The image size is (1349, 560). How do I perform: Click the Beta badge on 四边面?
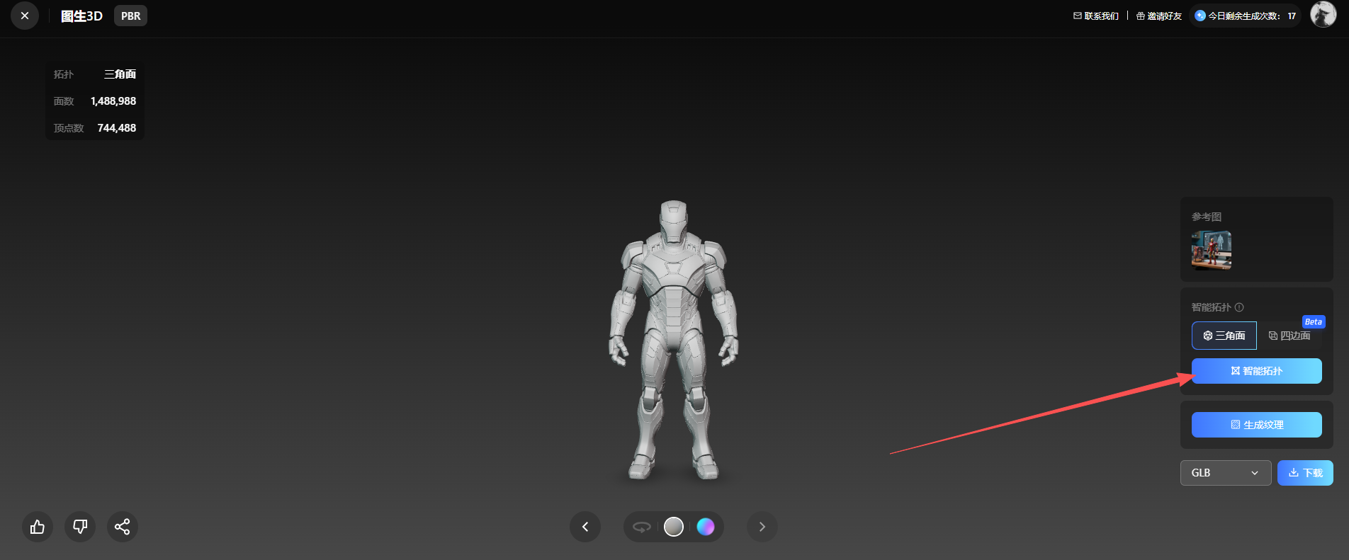click(1314, 321)
